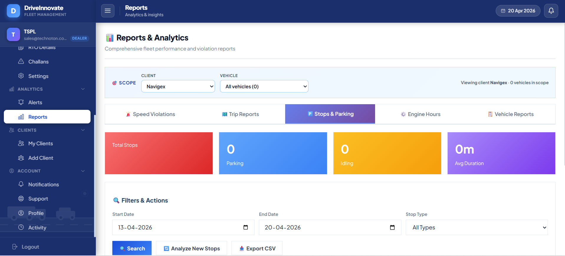Click the sidebar vertical scrollbar

[x=95, y=176]
